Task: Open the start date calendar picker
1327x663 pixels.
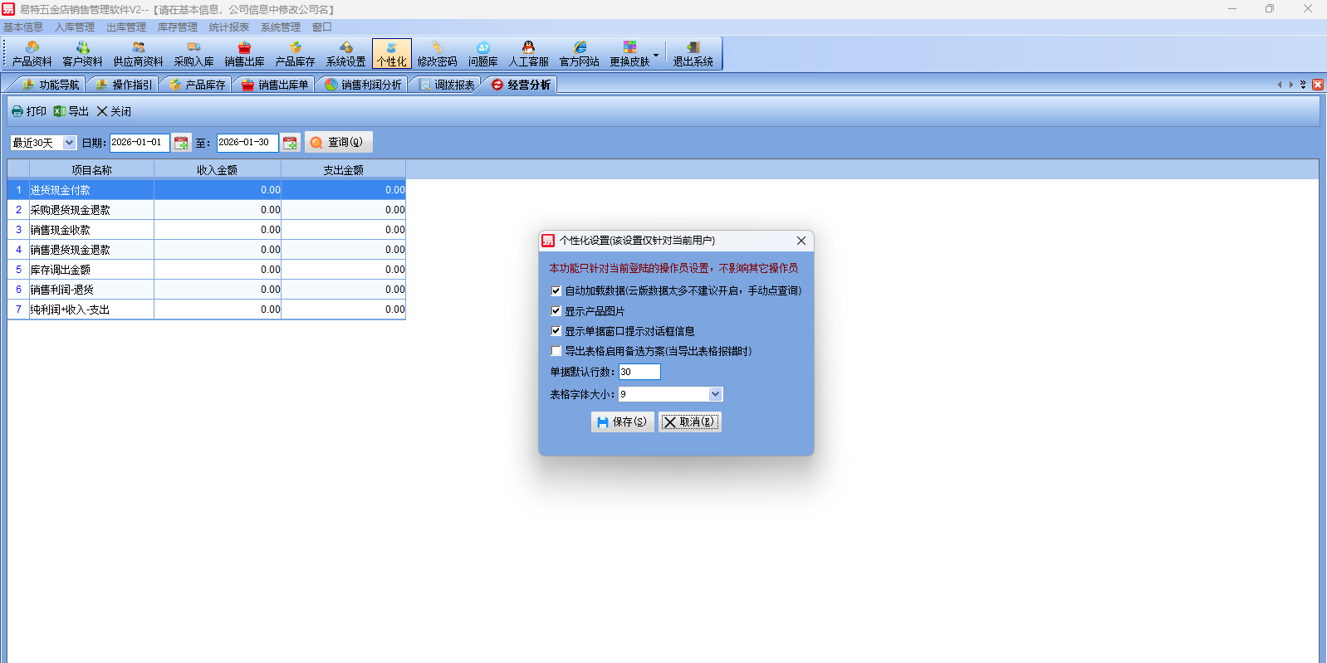Action: pos(181,143)
